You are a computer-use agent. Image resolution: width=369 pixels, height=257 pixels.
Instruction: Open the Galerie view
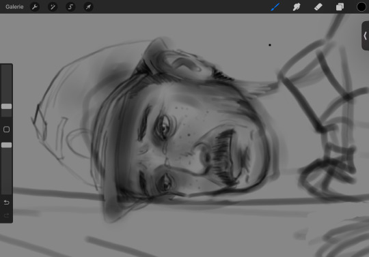14,7
